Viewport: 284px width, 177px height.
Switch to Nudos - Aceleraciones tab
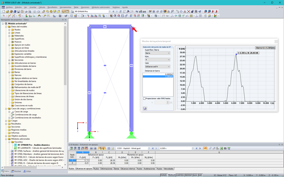(x=146, y=169)
